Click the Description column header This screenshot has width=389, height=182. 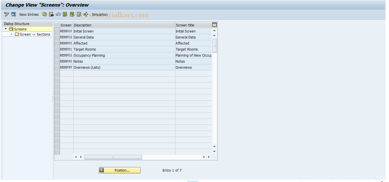point(124,25)
